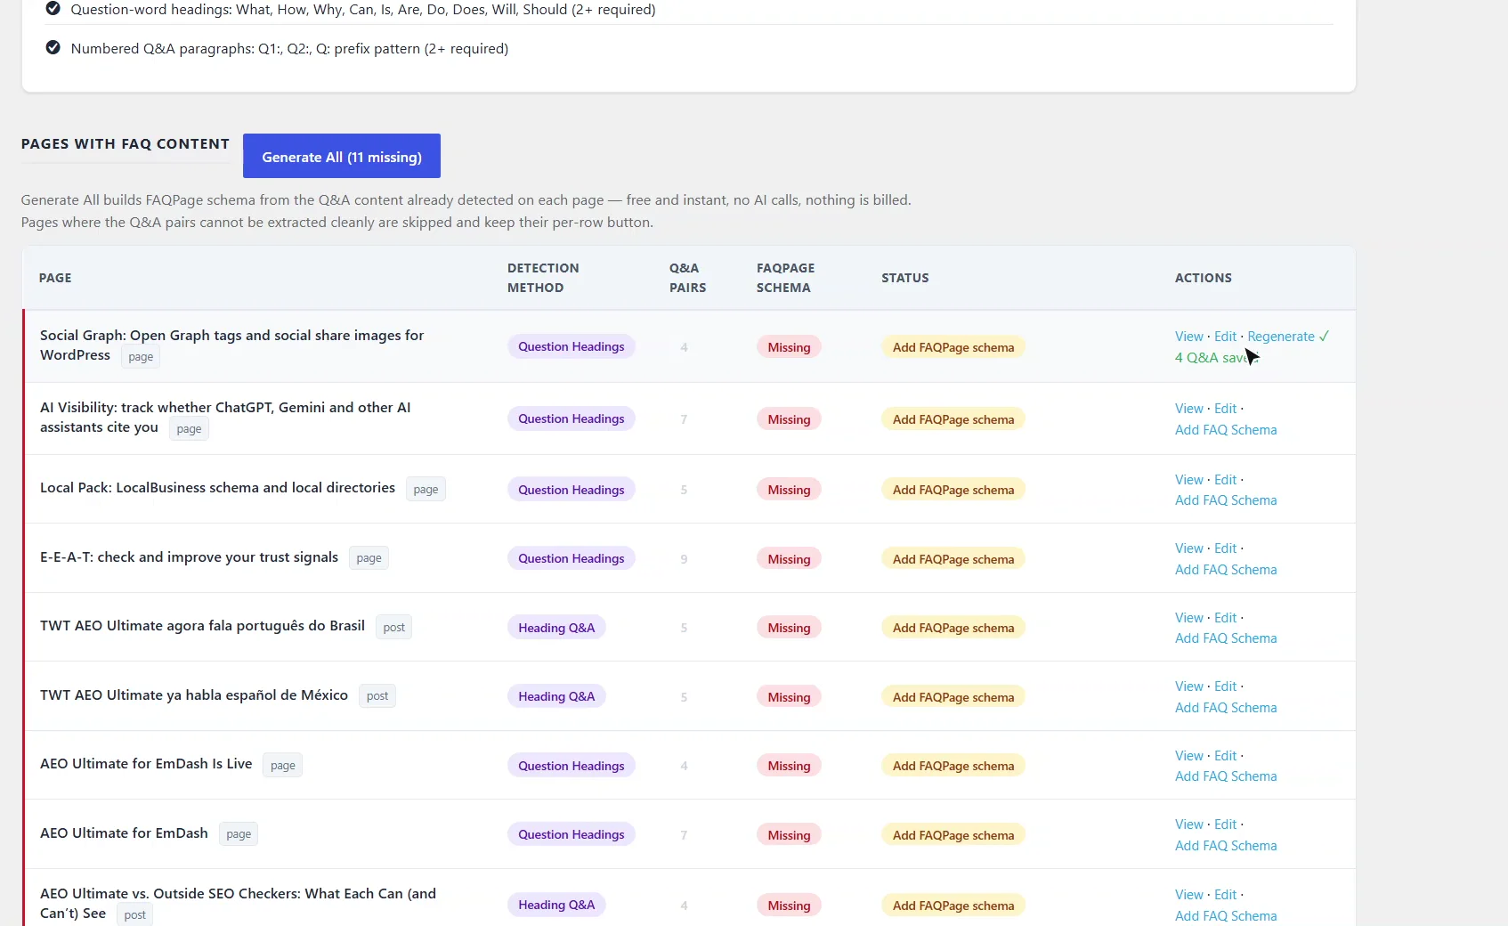Add FAQ Schema for E-E-A-T row
Image resolution: width=1508 pixels, height=926 pixels.
click(x=1226, y=569)
